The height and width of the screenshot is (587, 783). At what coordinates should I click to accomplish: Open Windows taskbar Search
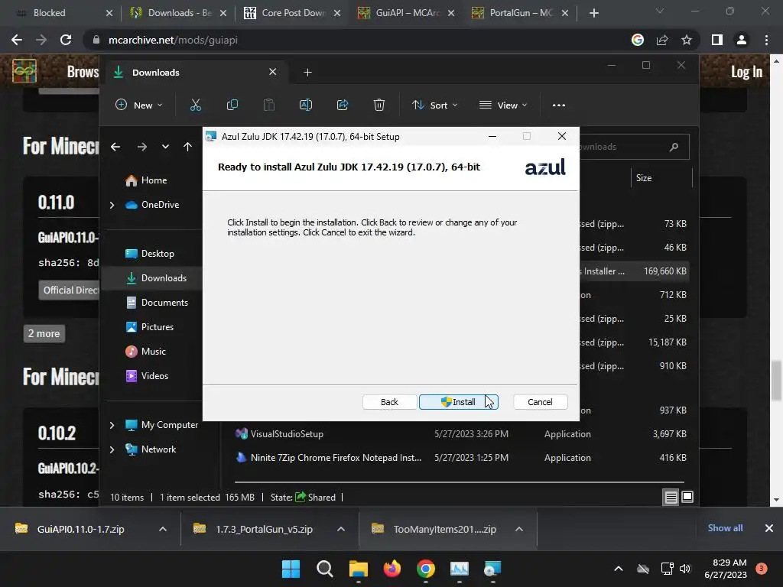(324, 569)
